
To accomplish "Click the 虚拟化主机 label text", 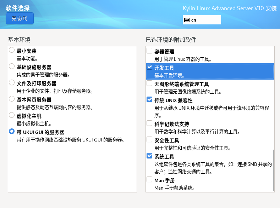I will point(29,116).
